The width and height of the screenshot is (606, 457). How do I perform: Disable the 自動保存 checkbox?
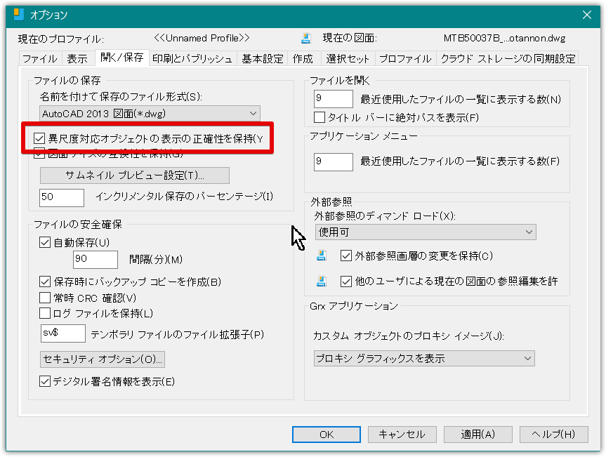pos(46,243)
